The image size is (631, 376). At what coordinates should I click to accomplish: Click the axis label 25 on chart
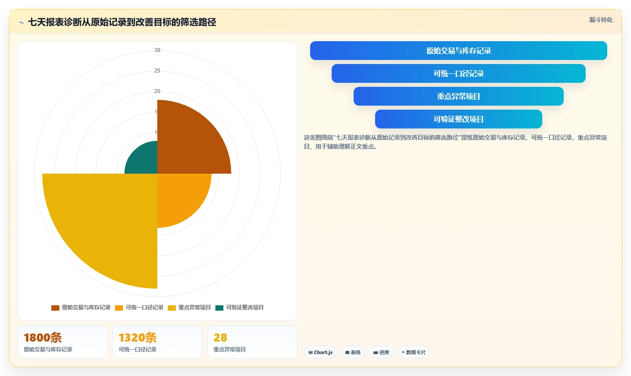coord(157,71)
